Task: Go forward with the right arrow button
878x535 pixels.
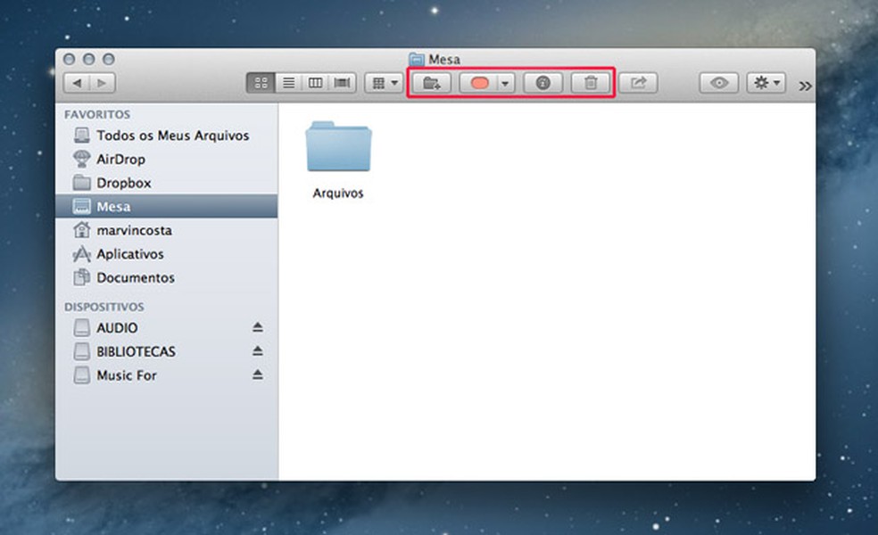Action: coord(103,84)
